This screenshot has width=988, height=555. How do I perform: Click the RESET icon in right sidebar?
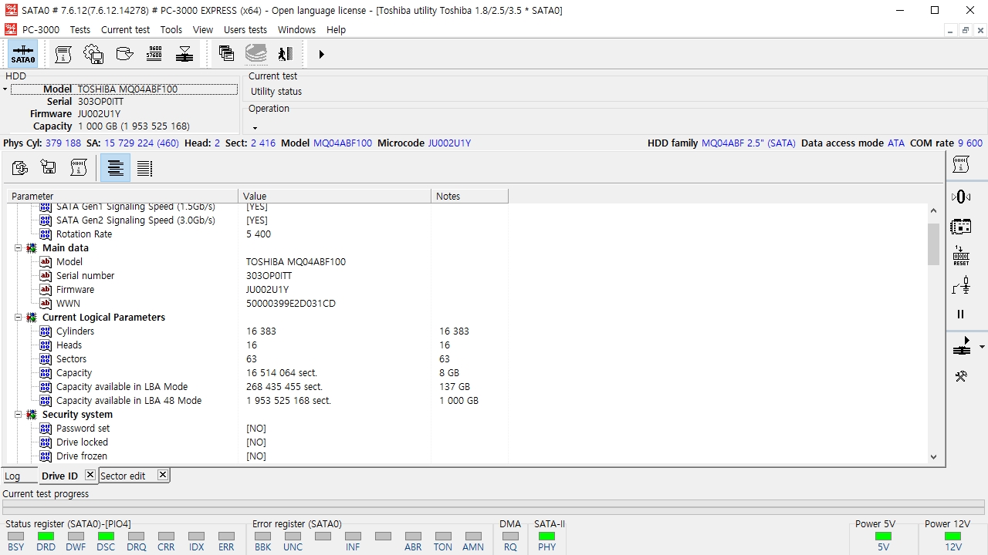tap(961, 256)
